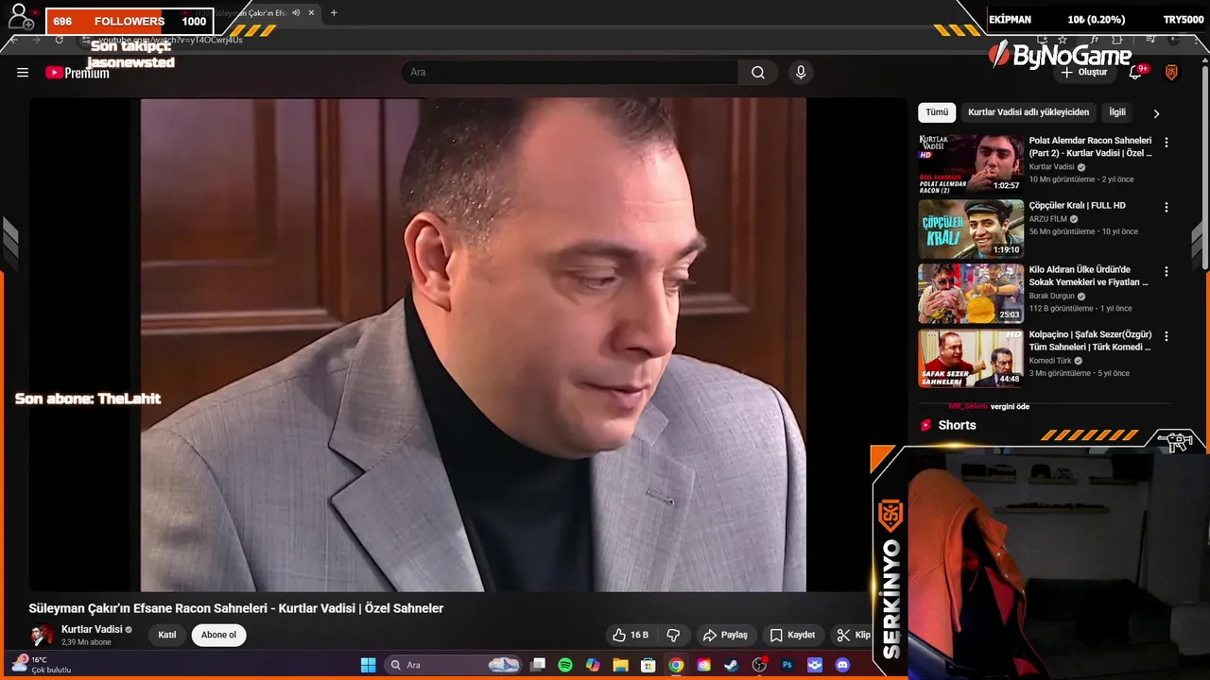Click the YouTube Premium logo
The height and width of the screenshot is (680, 1210).
78,73
